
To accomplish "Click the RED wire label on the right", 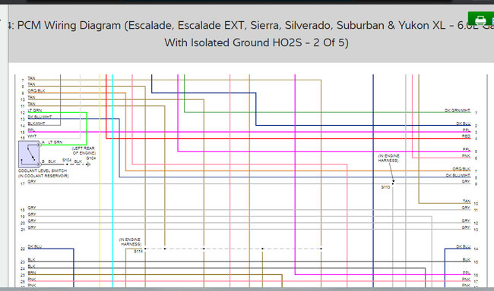I will click(466, 136).
